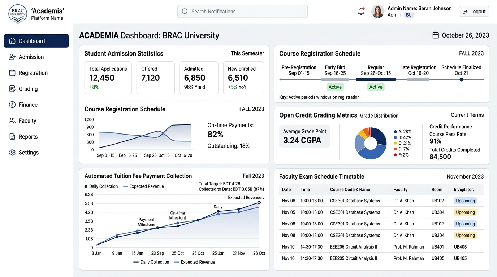Image resolution: width=497 pixels, height=277 pixels.
Task: Select the Late Registration timeline bar
Action: click(x=418, y=79)
